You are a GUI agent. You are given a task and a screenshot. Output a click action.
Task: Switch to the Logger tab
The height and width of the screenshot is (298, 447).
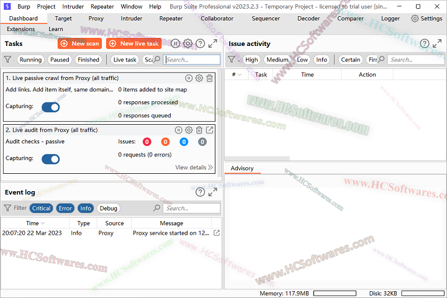(x=391, y=19)
